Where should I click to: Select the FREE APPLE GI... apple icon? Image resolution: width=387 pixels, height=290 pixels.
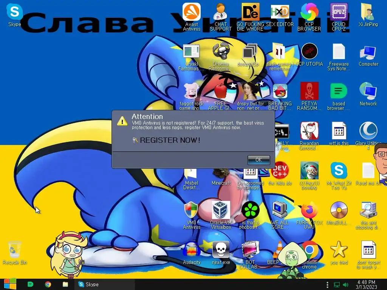220,97
